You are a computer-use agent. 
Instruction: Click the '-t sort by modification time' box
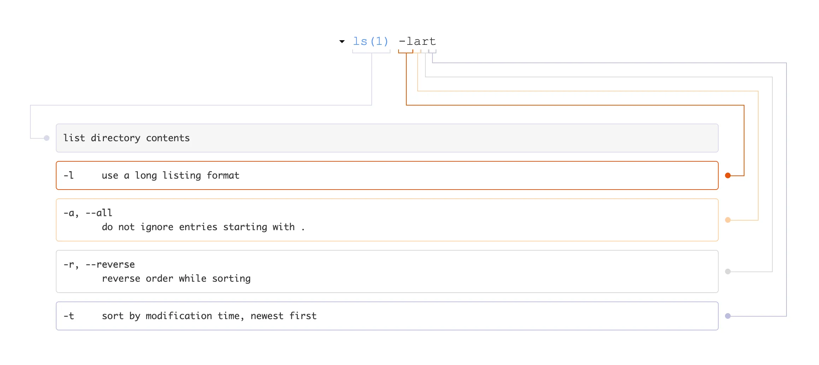(x=387, y=316)
